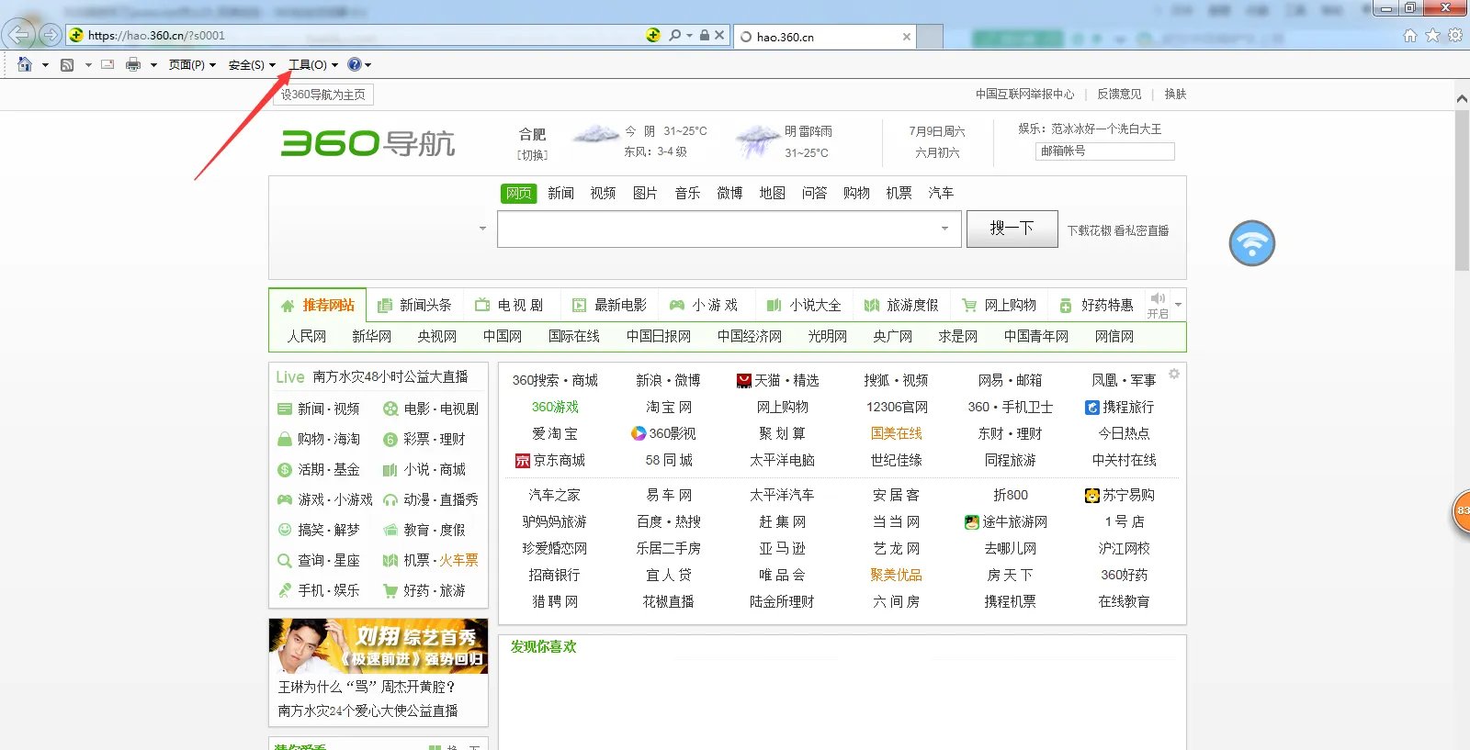Open search engine dropdown left of search box

[x=482, y=229]
